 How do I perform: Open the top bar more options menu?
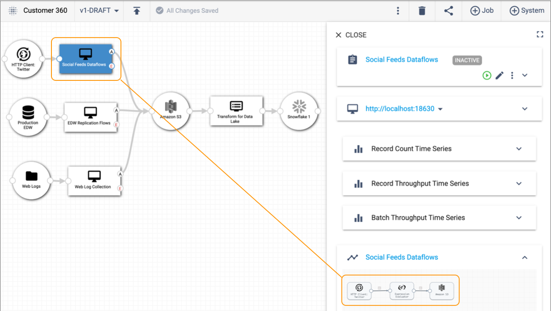[x=398, y=10]
